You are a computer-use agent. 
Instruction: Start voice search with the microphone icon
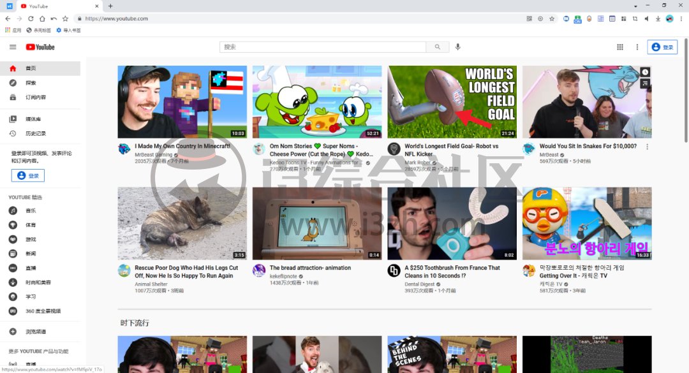[x=458, y=47]
